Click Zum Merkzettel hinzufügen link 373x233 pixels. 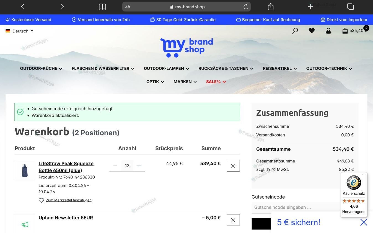pos(69,200)
